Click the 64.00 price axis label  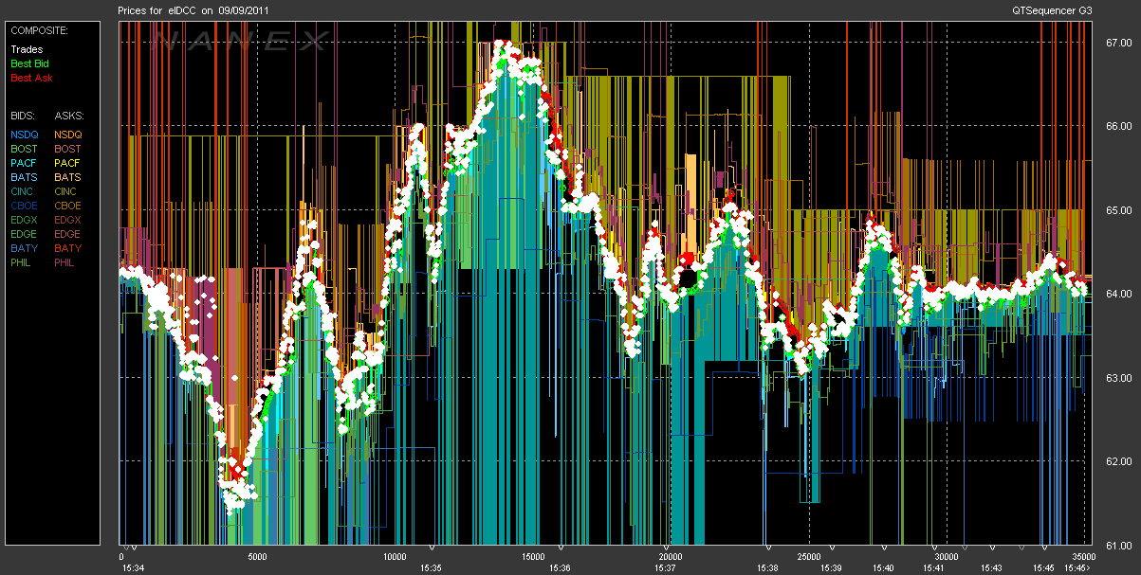coord(1117,294)
